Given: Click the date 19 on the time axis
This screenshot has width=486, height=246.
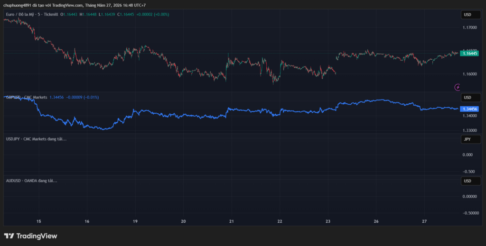Looking at the screenshot, I should tap(135, 221).
